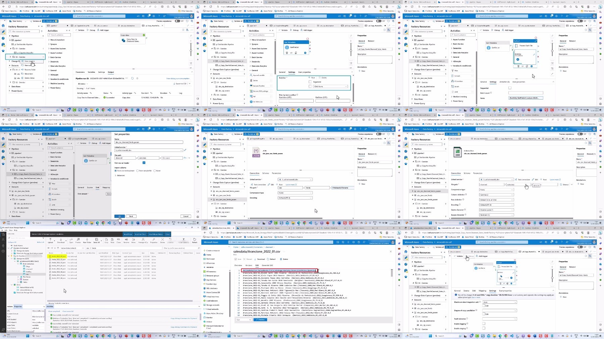
Task: Click Cancel in the Set properties panel
Action: pos(186,216)
